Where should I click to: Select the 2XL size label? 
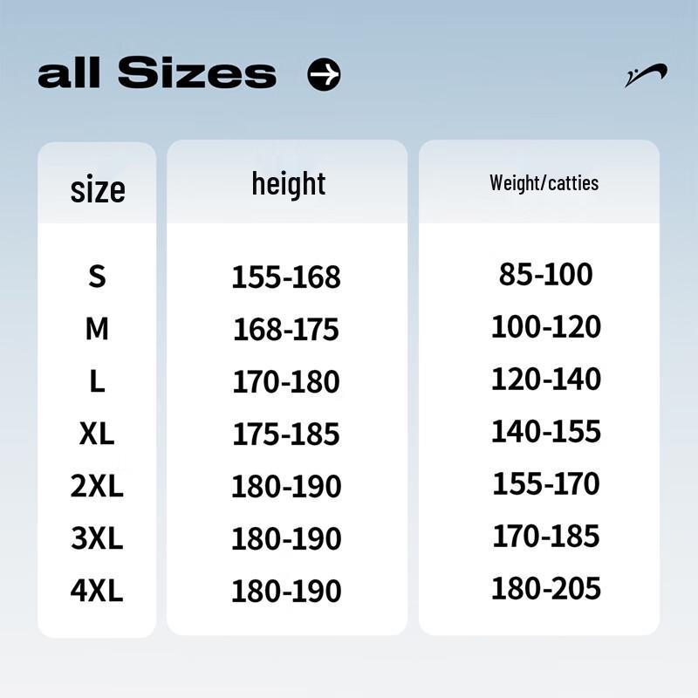click(x=97, y=486)
